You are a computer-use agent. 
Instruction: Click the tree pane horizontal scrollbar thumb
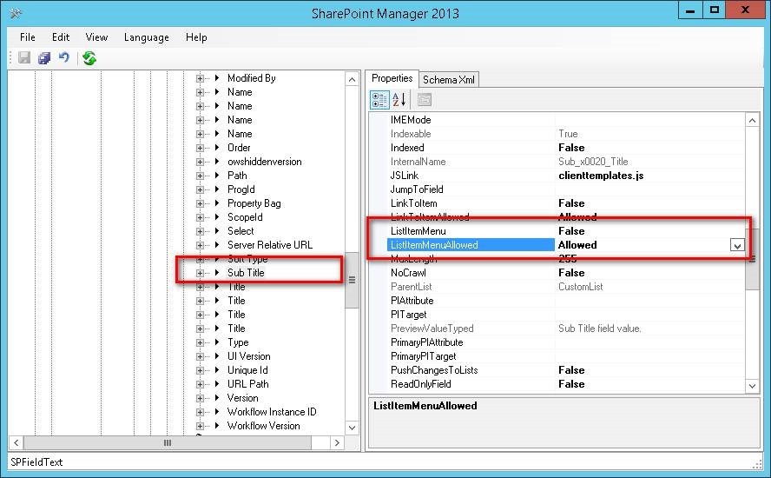pyautogui.click(x=168, y=443)
